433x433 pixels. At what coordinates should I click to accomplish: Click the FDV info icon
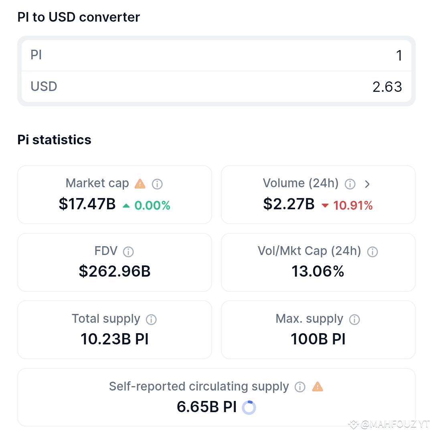(128, 251)
